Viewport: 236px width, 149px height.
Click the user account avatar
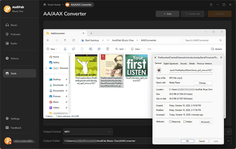8,141
